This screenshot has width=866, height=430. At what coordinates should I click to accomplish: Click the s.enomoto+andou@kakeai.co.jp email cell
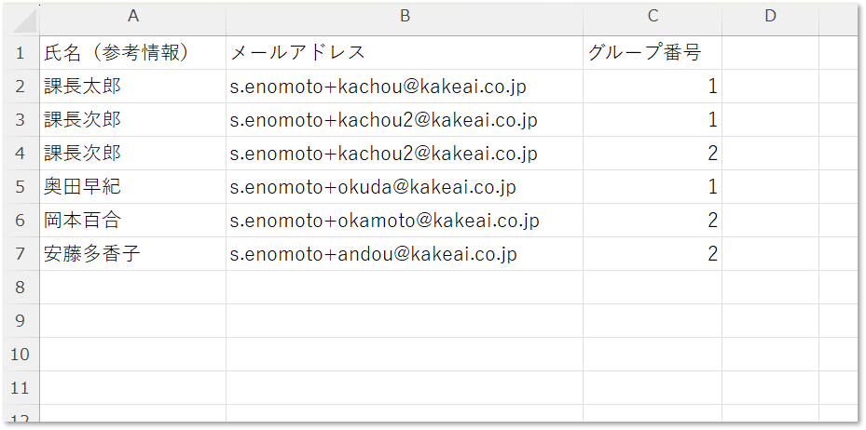point(405,254)
